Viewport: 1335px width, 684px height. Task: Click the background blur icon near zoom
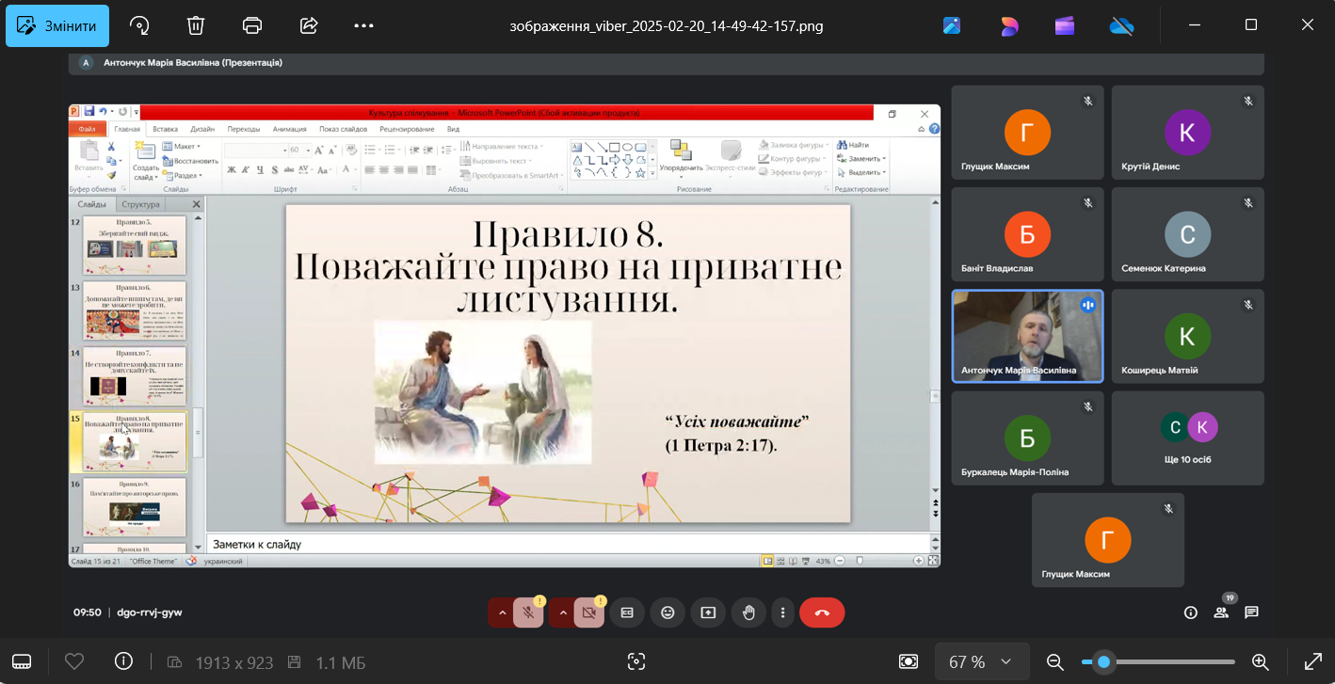(908, 661)
